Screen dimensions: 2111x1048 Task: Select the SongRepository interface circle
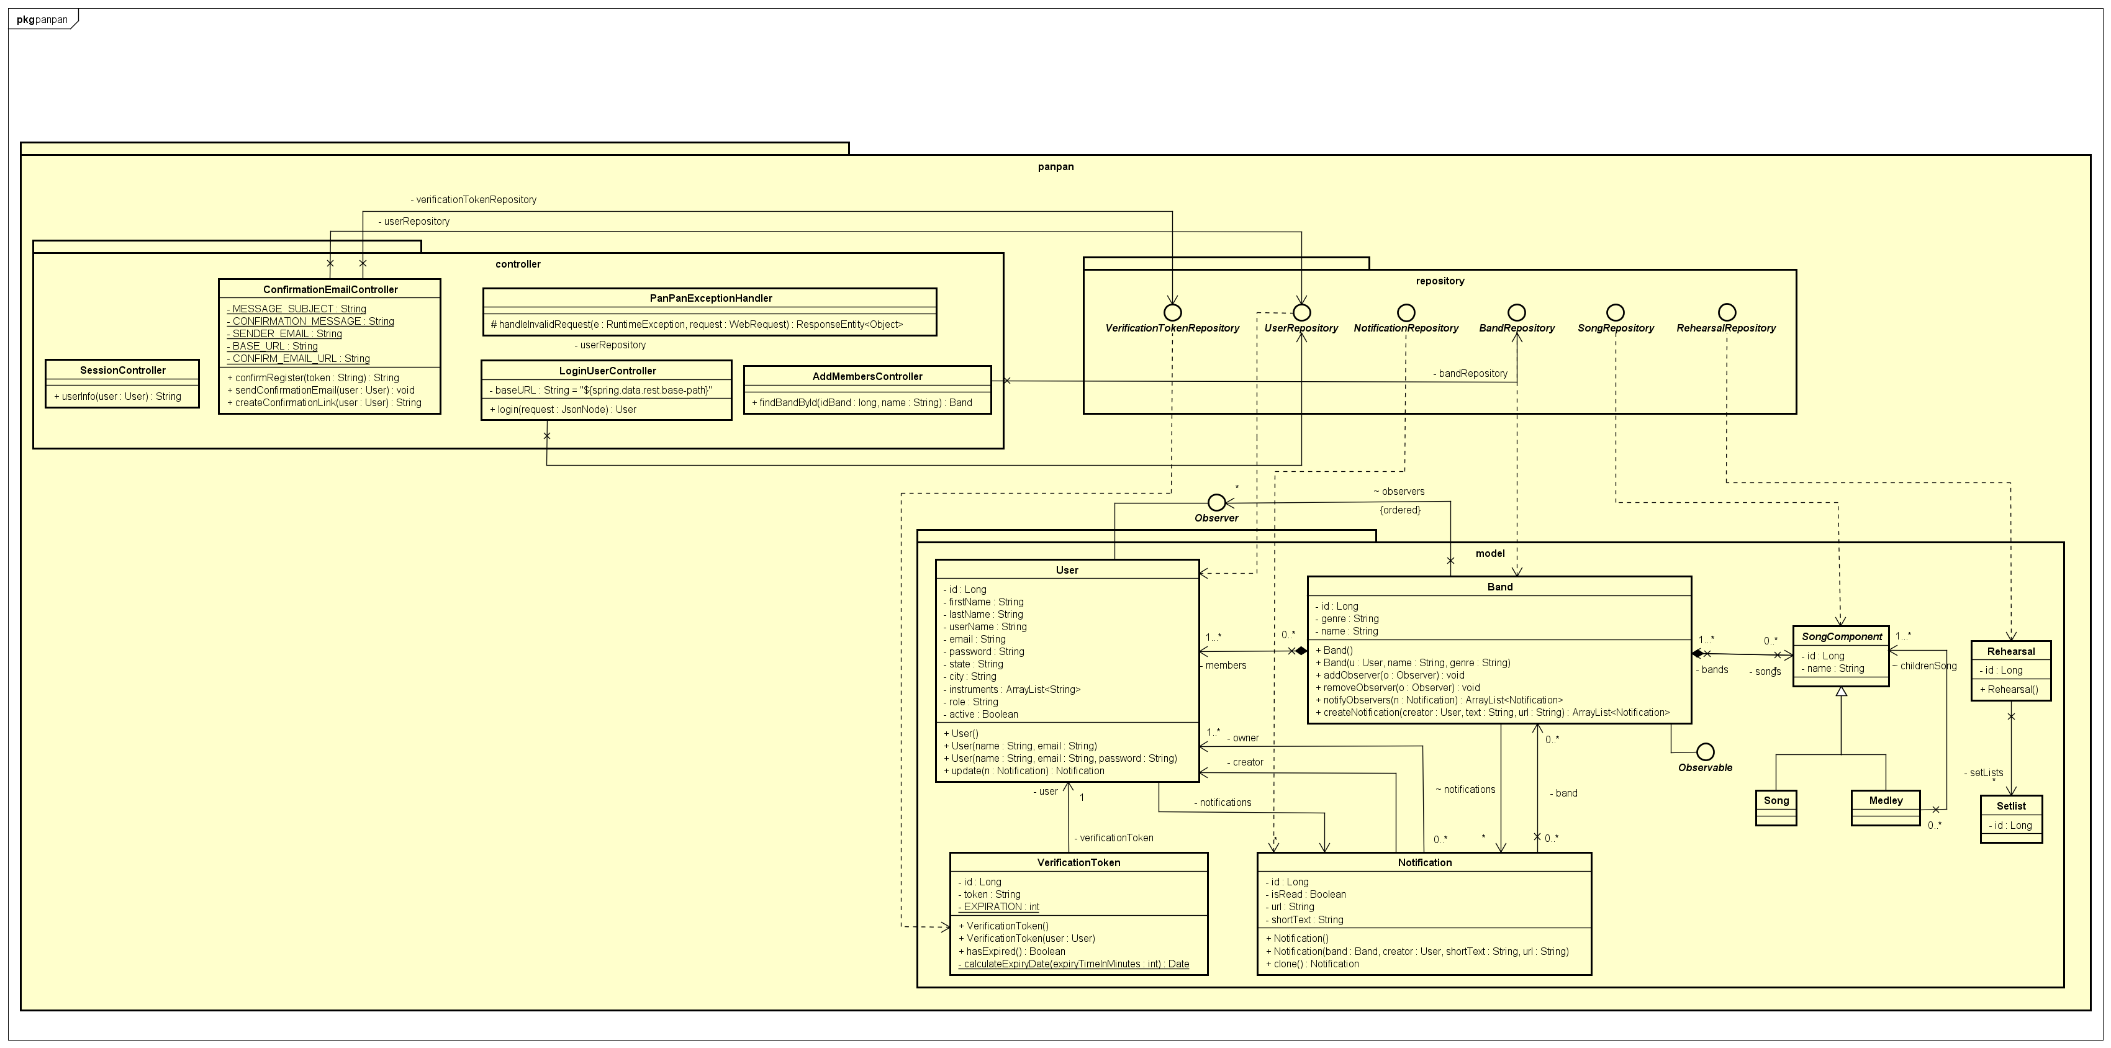[1615, 312]
